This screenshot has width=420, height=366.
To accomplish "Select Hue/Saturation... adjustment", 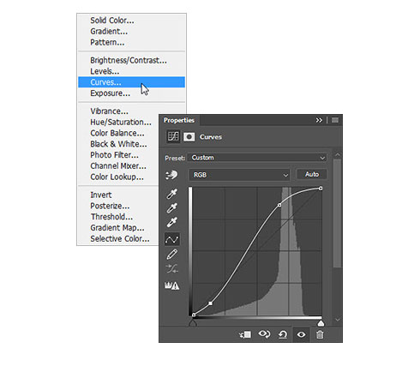I will click(x=118, y=122).
